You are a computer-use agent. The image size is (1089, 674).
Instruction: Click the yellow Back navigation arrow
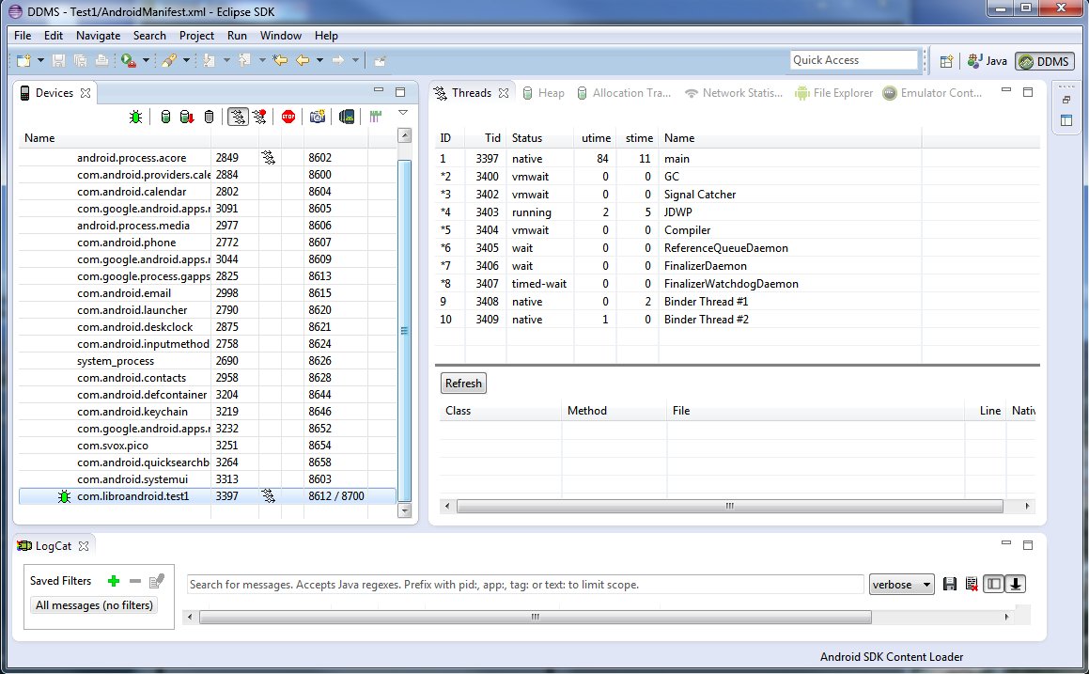click(303, 60)
